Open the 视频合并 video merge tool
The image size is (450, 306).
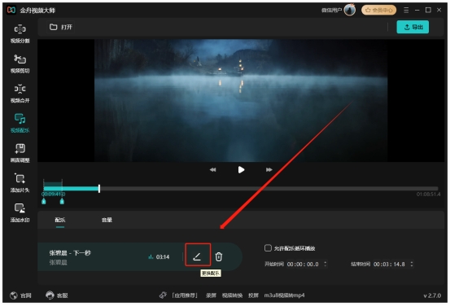tap(20, 94)
